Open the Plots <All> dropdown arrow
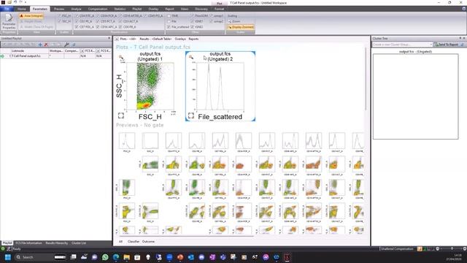 117,39
